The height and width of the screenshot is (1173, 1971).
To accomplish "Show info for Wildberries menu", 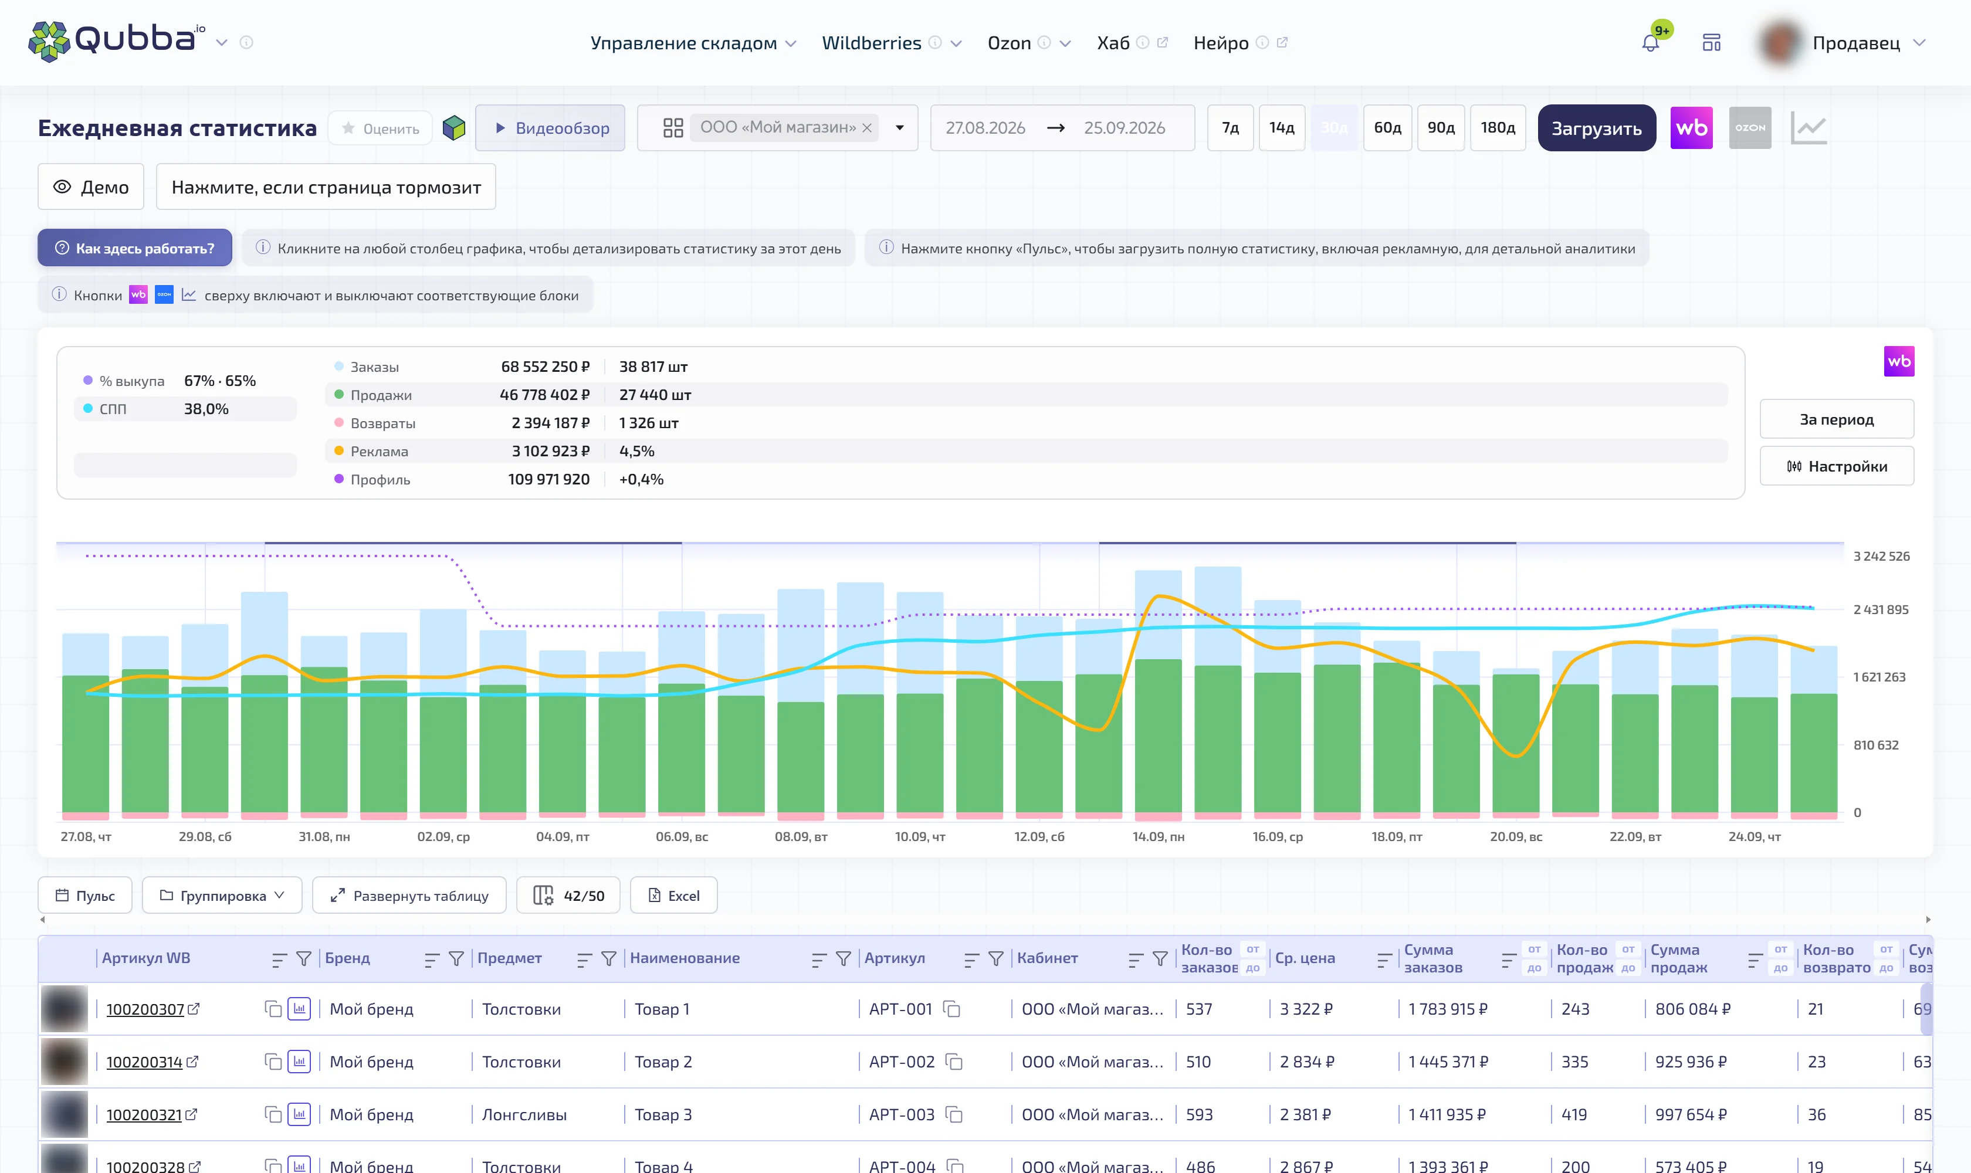I will [934, 43].
